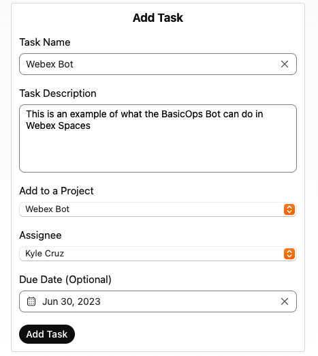Click the BasicOps Bot description text

[144, 119]
